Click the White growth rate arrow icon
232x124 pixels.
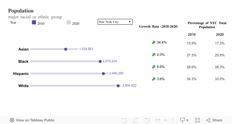coord(154,79)
